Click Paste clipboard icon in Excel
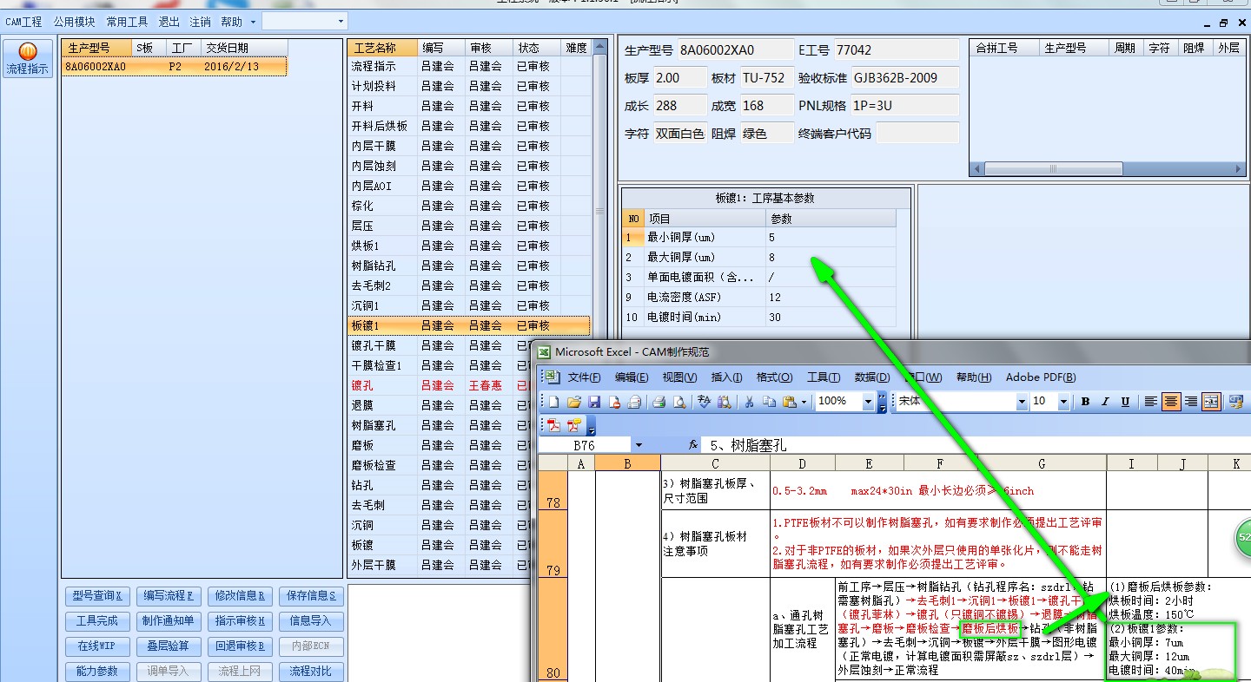Viewport: 1251px width, 682px height. click(x=789, y=402)
